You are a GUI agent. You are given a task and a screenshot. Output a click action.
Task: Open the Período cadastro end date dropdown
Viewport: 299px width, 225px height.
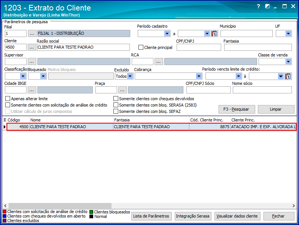pos(207,34)
